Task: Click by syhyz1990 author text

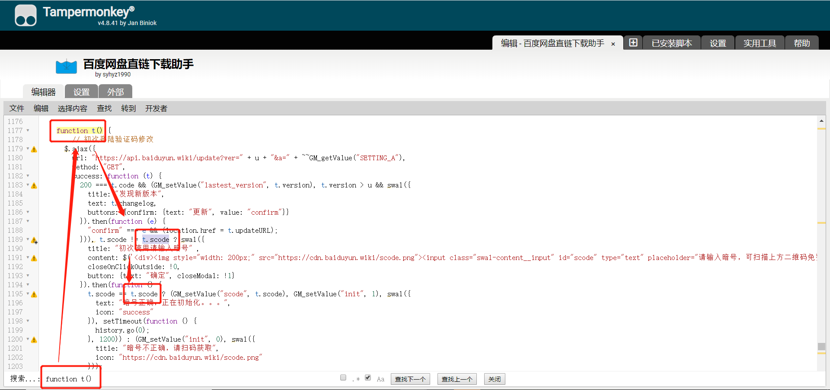Action: [x=113, y=74]
